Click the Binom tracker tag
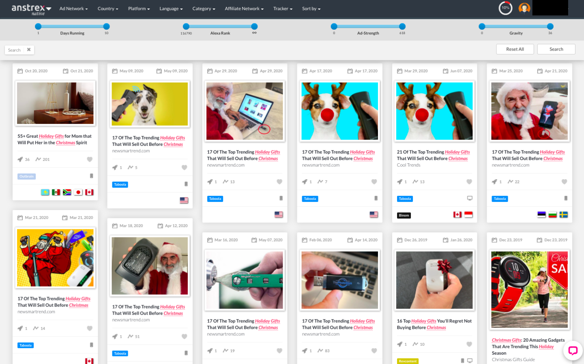The image size is (584, 364). pyautogui.click(x=404, y=215)
